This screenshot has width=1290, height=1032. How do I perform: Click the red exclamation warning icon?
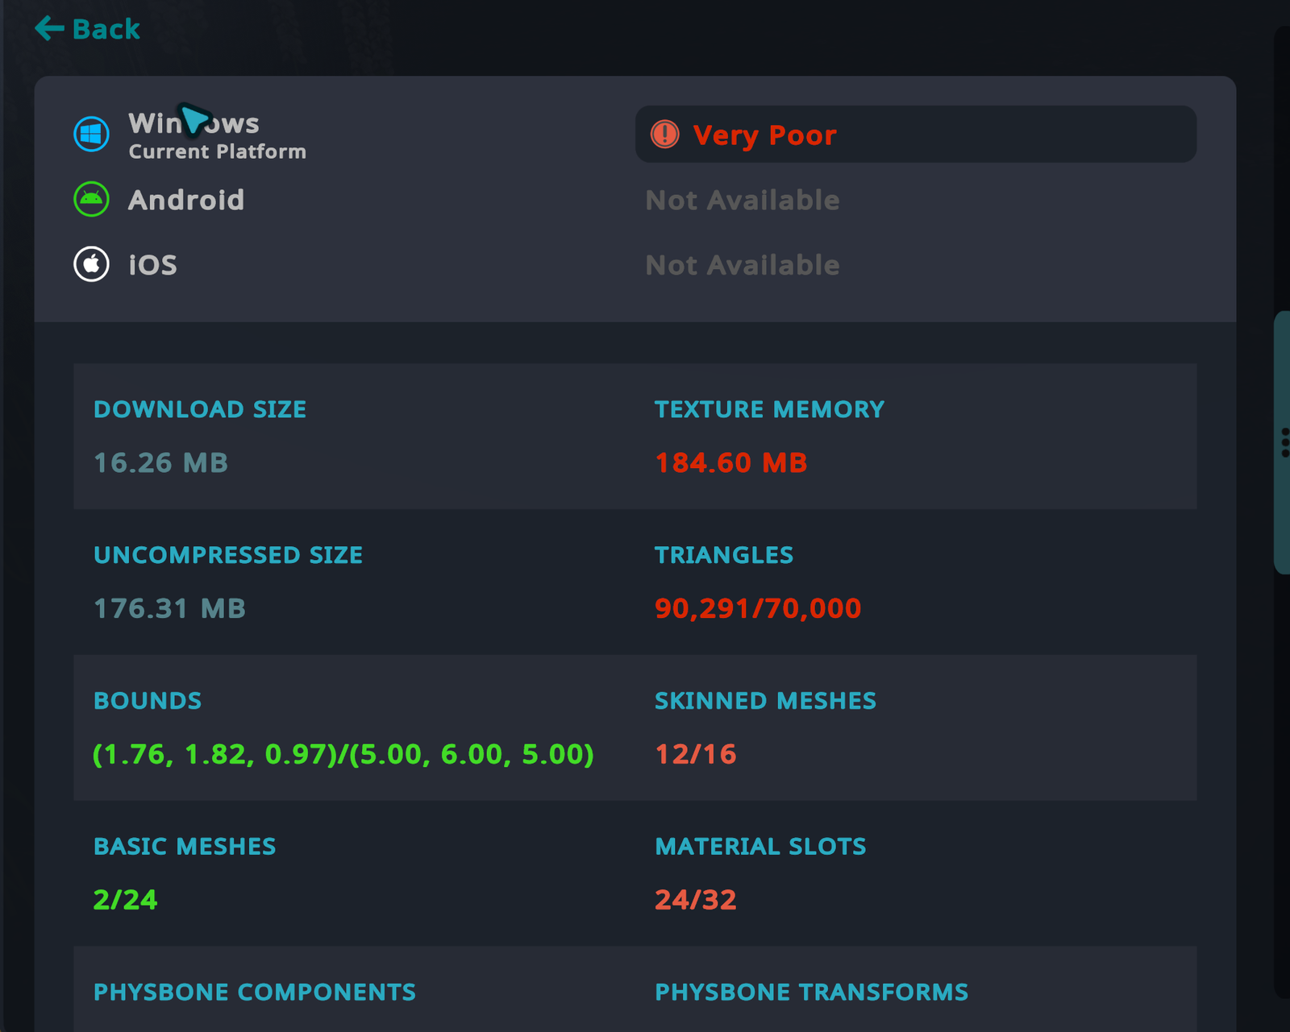click(665, 135)
